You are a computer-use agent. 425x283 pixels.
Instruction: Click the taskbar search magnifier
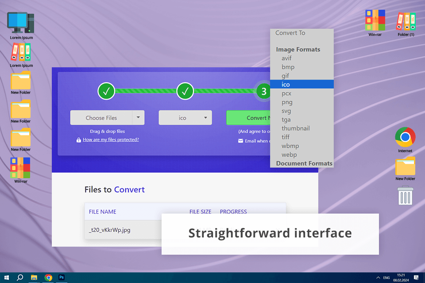(20, 278)
